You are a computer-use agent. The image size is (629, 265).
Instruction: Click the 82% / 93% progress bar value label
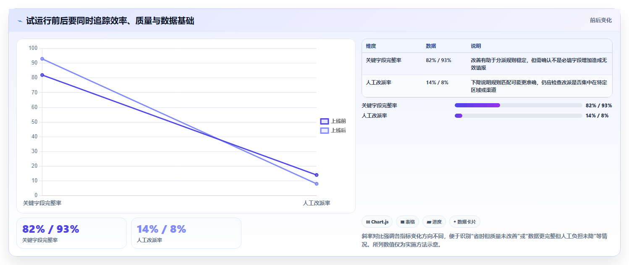[599, 105]
